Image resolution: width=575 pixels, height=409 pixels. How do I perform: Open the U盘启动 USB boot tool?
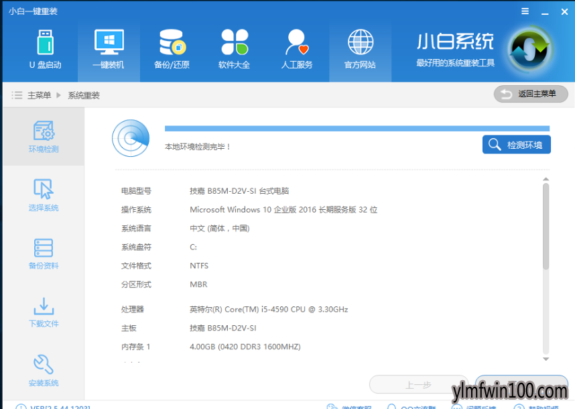coord(46,50)
